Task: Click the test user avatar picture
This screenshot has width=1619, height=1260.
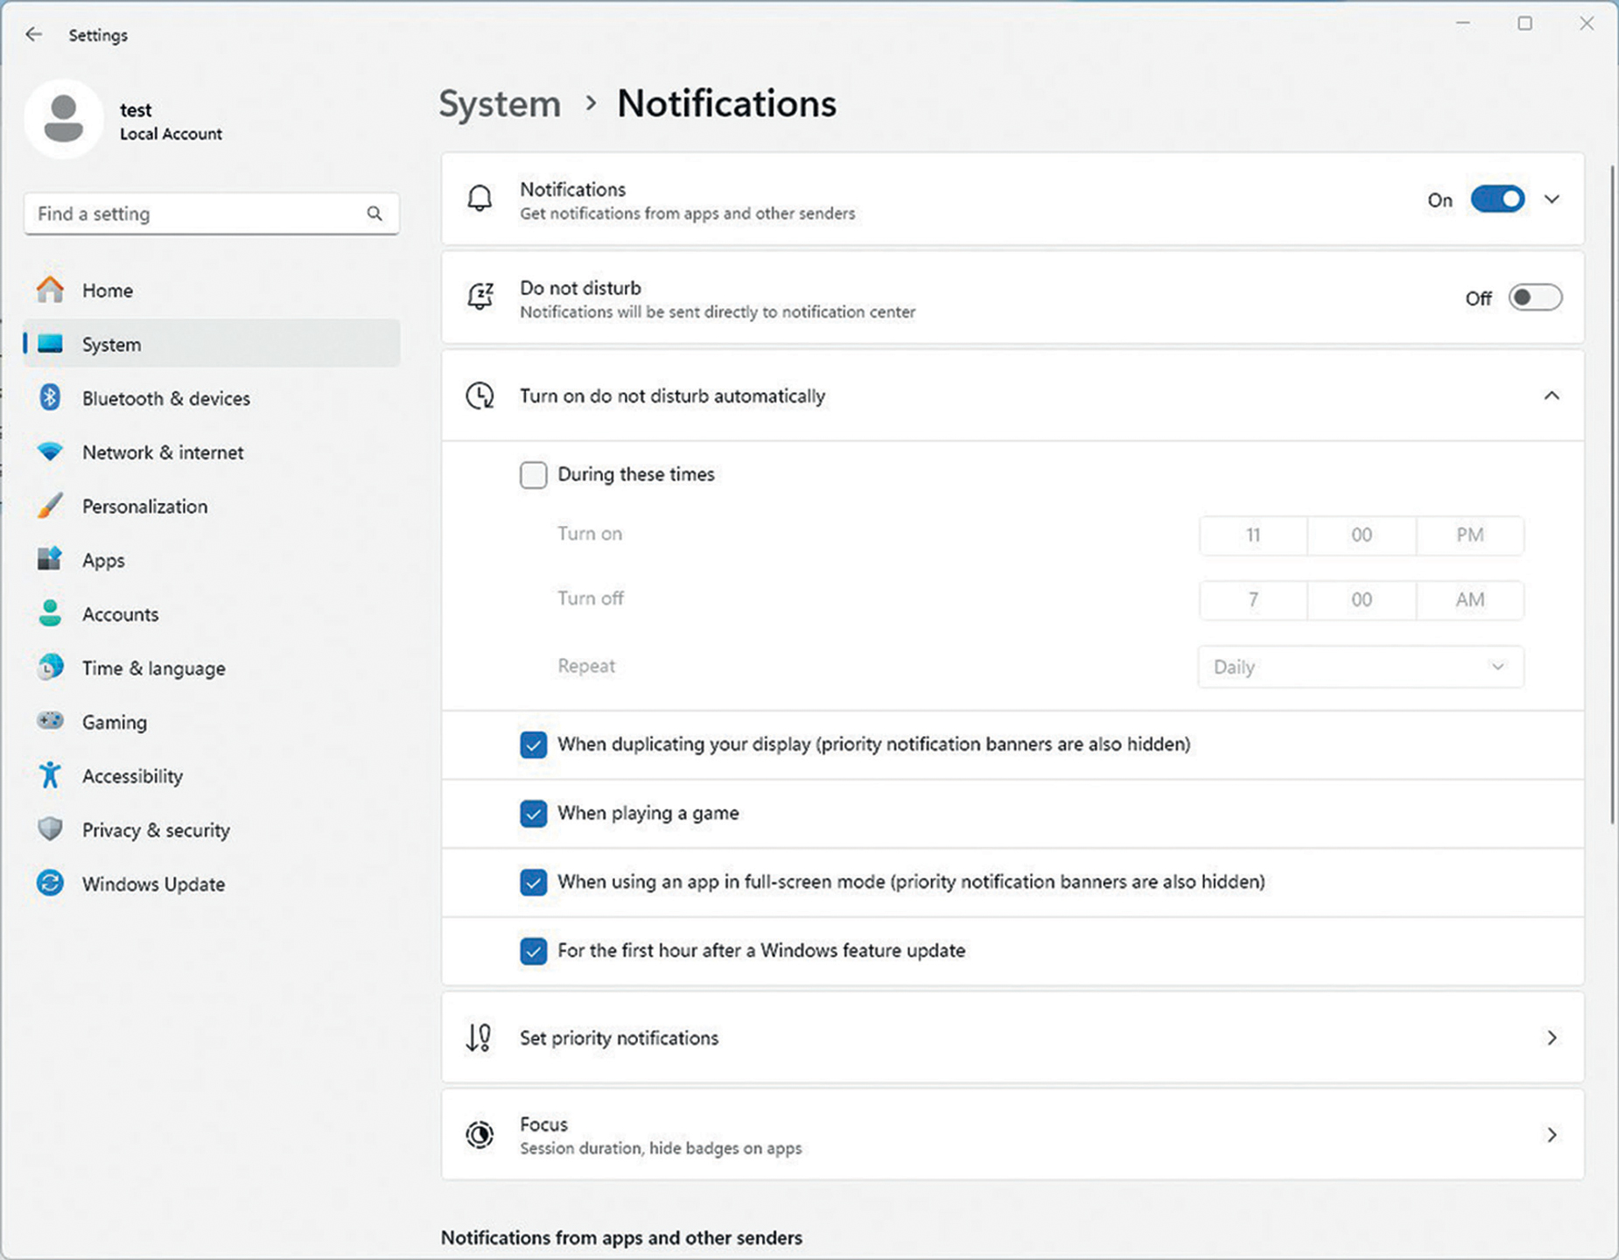Action: (x=64, y=120)
